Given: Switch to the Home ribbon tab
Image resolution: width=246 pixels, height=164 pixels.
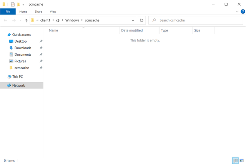Looking at the screenshot, I should coord(23,12).
